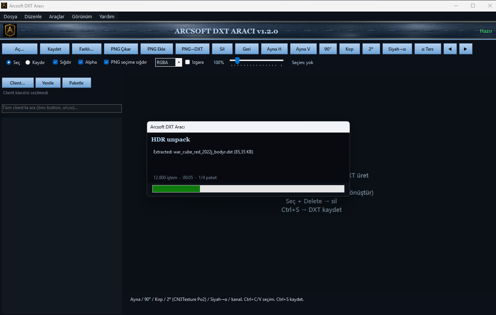This screenshot has width=496, height=315.
Task: Click the Sil delete button
Action: coord(222,49)
